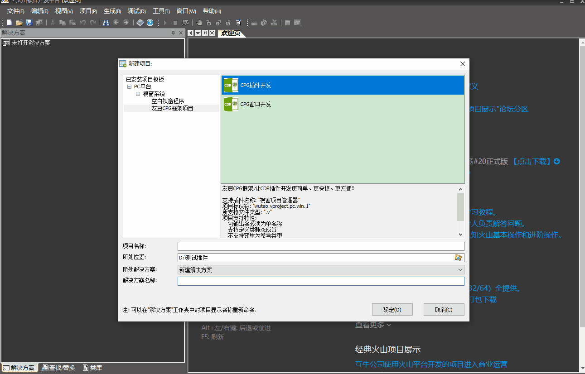Click the blue help question-mark icon
585x374 pixels.
coord(150,23)
